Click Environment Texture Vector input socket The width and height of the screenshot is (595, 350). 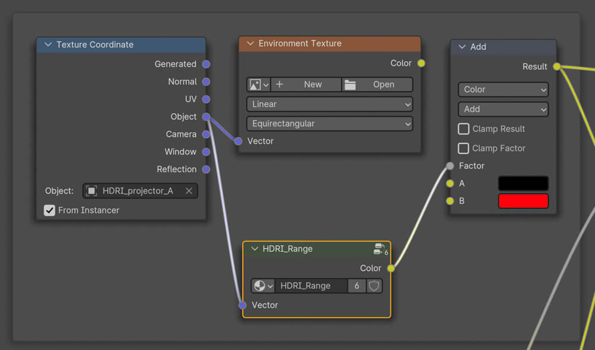point(238,141)
